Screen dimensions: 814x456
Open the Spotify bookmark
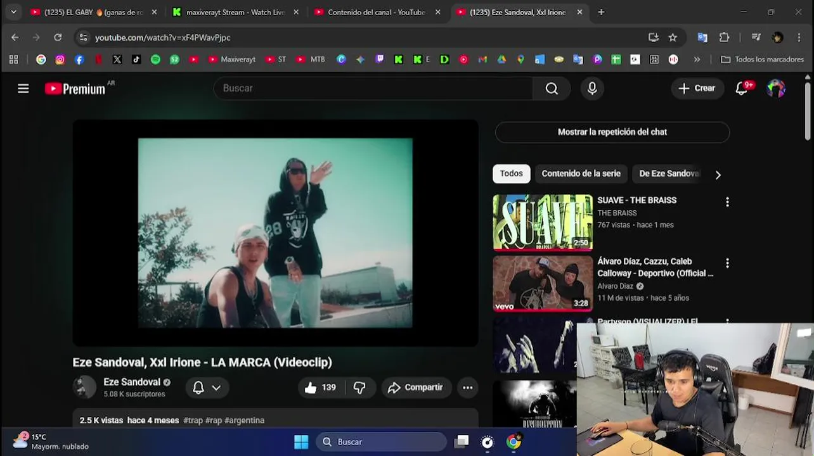(155, 60)
